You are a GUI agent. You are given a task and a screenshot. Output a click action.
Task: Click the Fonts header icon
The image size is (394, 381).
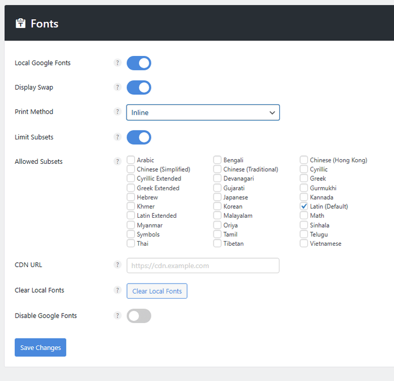[x=20, y=23]
